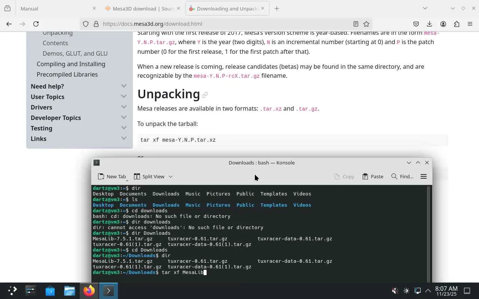Open Compiling and Installing sidebar link
Image resolution: width=479 pixels, height=299 pixels.
click(x=71, y=64)
